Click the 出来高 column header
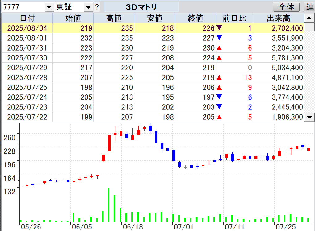The image size is (315, 231). 279,18
